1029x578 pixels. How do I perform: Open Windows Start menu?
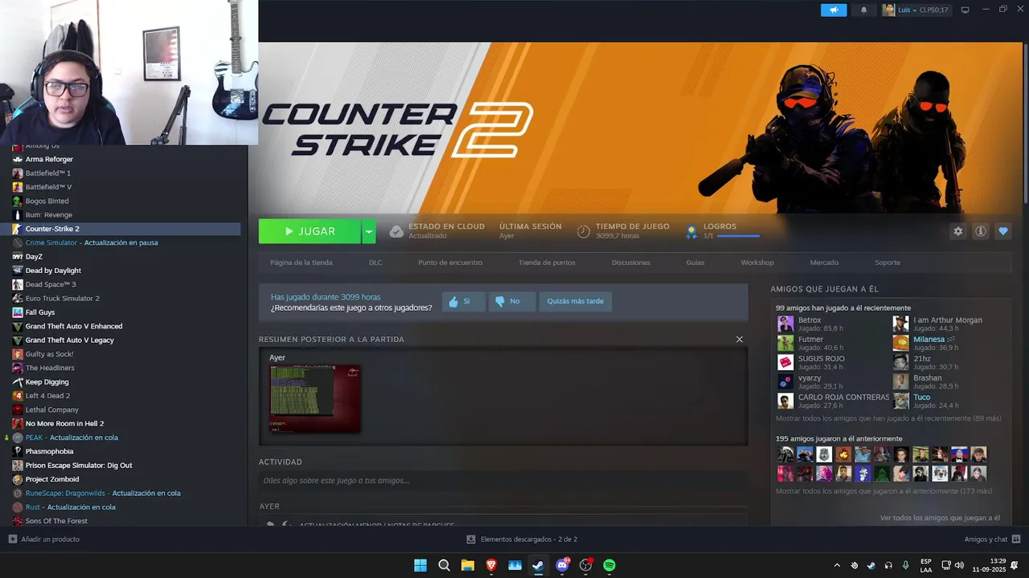click(x=420, y=565)
